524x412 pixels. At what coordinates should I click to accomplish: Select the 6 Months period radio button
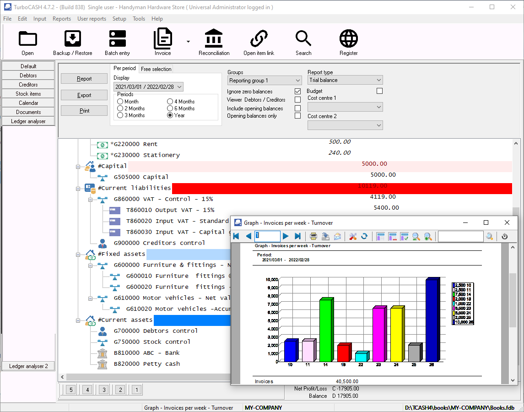(x=170, y=108)
